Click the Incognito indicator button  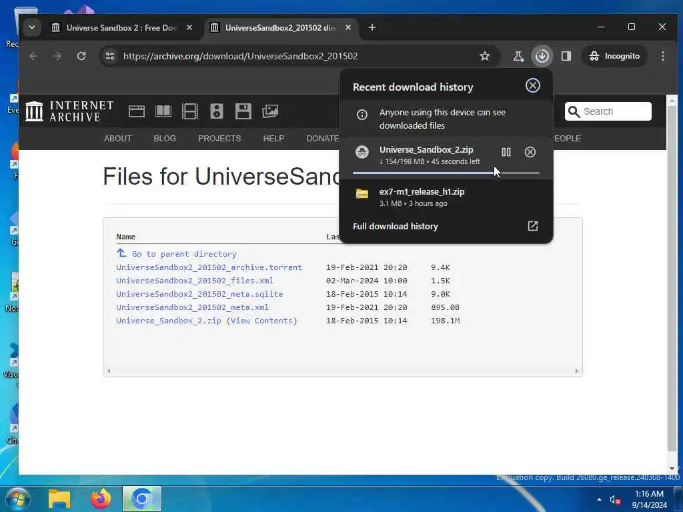614,56
